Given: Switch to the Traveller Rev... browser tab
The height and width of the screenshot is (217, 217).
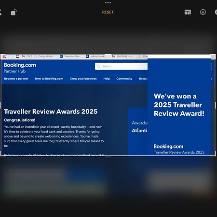Looking at the screenshot, I should [x=71, y=56].
